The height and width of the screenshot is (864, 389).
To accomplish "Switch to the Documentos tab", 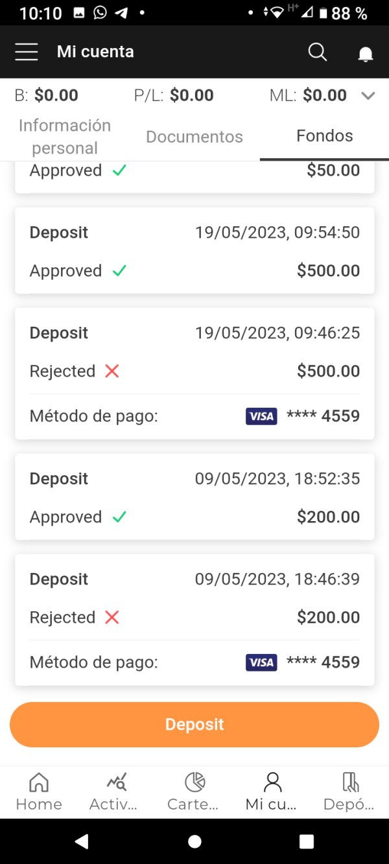I will coord(194,136).
